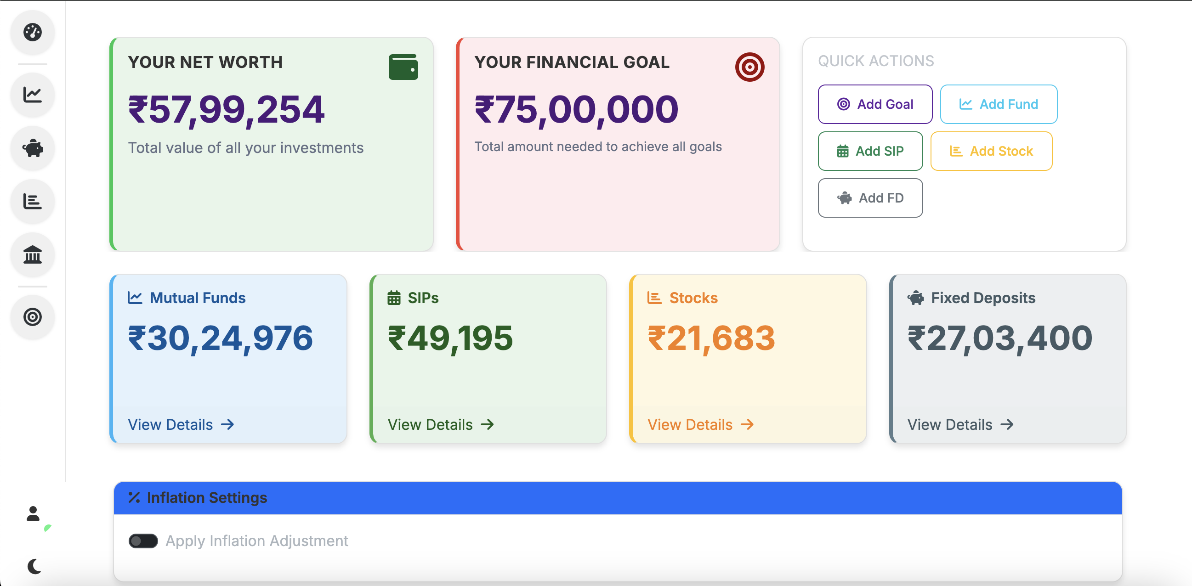Image resolution: width=1192 pixels, height=586 pixels.
Task: Click the QUICK ACTIONS heading
Action: [876, 61]
